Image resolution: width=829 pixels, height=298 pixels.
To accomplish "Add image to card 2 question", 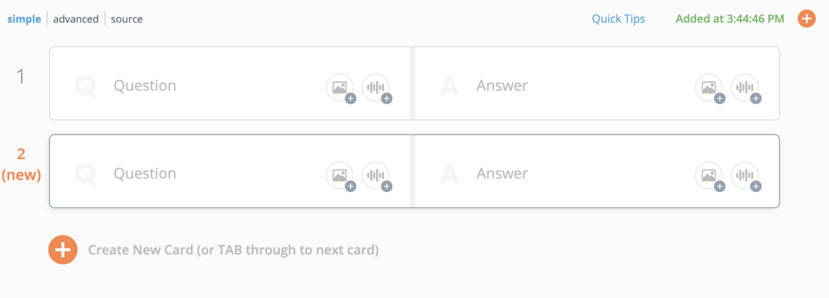I will [x=340, y=176].
